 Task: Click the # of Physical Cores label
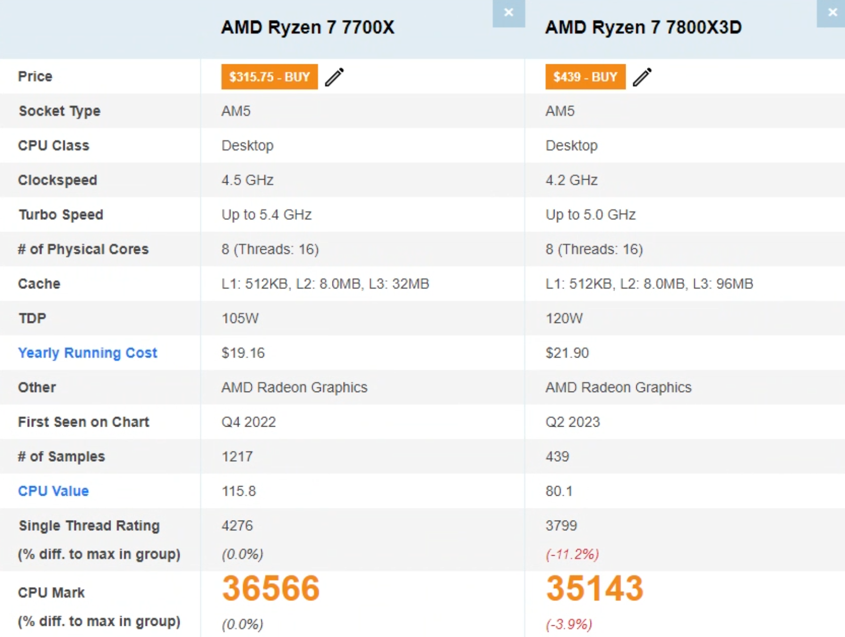coord(83,249)
